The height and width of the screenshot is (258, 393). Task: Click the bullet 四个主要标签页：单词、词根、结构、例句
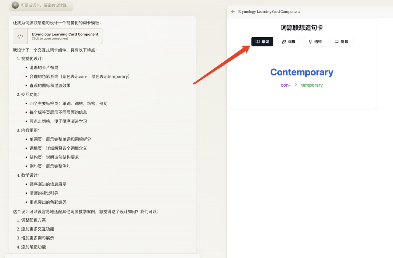(x=68, y=103)
